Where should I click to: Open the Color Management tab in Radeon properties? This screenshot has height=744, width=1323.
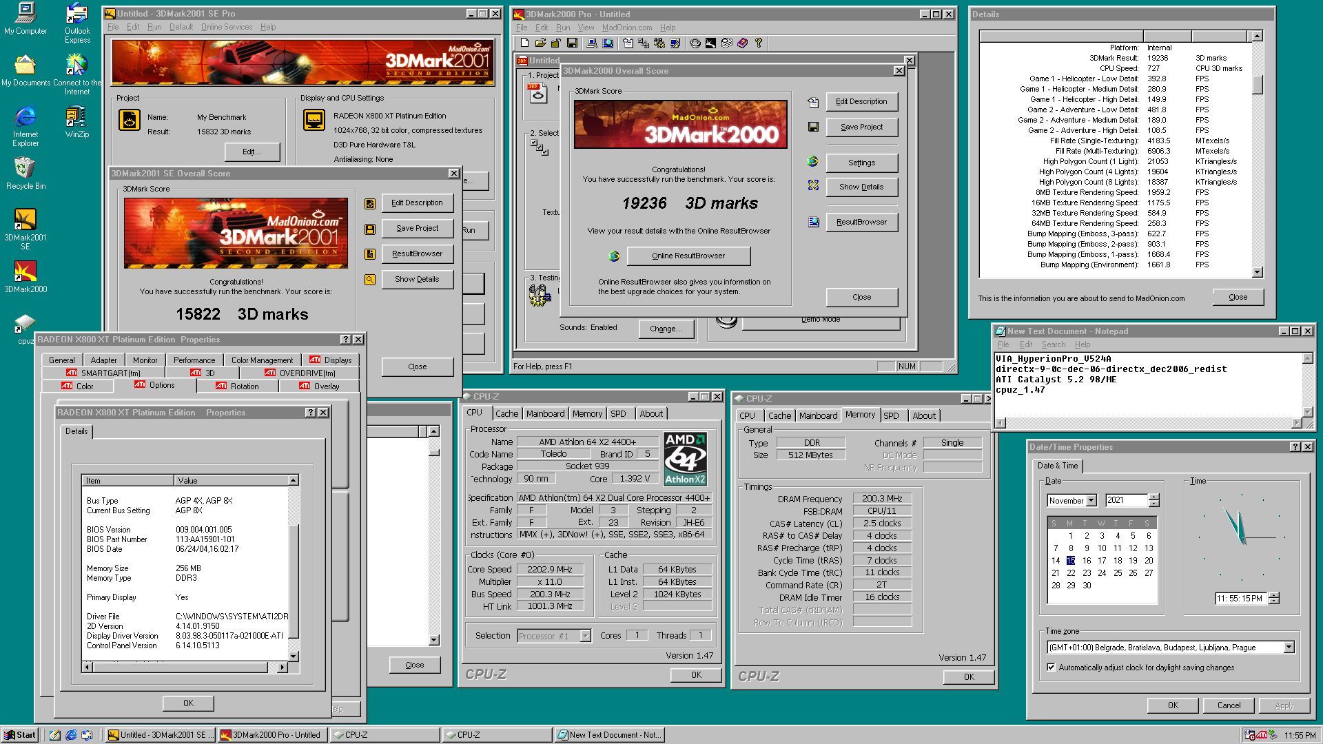(x=262, y=360)
